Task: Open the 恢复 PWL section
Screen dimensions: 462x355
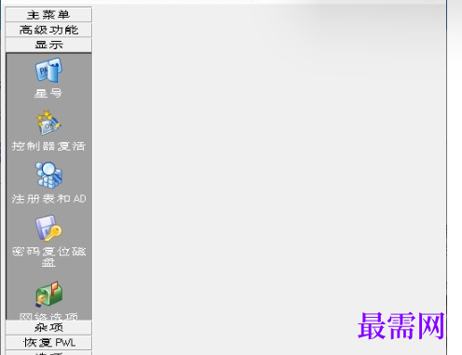Action: (48, 343)
